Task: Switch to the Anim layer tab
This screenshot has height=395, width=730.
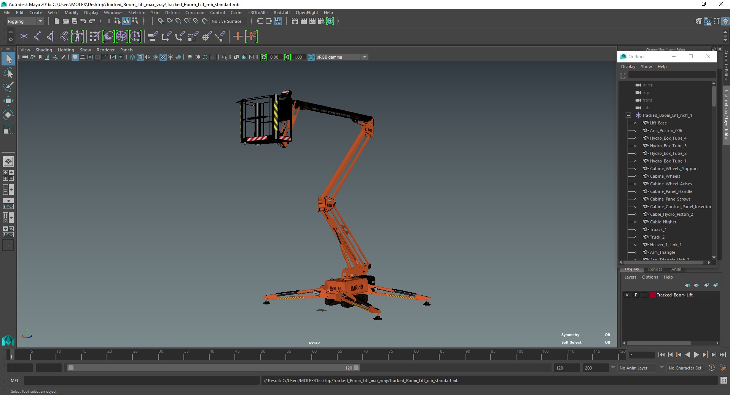Action: point(676,269)
